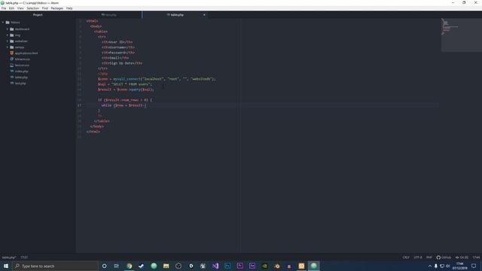Click the volume tray icon
This screenshot has width=482, height=271.
pyautogui.click(x=448, y=266)
